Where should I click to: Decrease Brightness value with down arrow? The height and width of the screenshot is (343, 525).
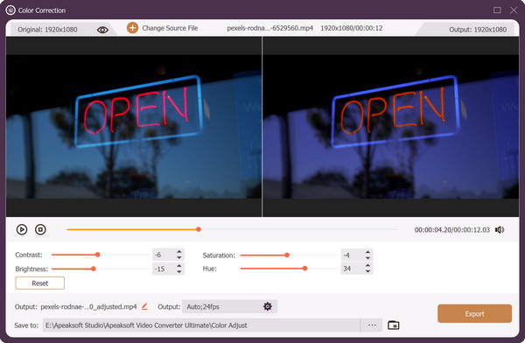(x=179, y=271)
